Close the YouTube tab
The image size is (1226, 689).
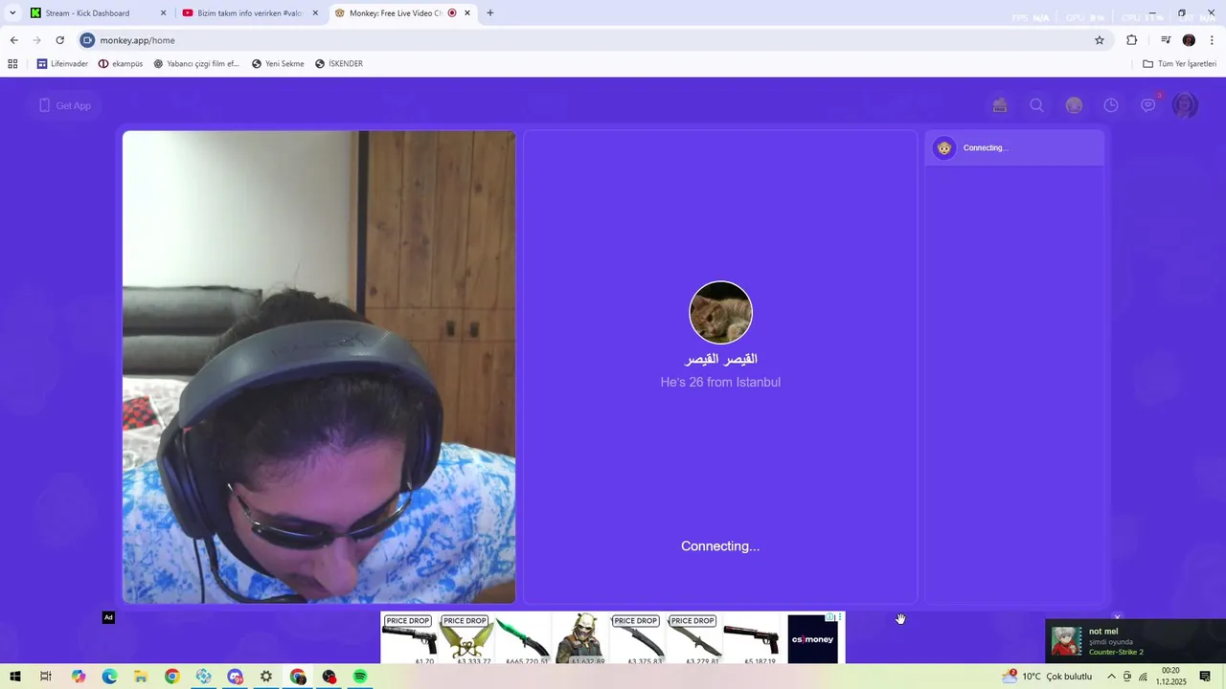pos(316,13)
